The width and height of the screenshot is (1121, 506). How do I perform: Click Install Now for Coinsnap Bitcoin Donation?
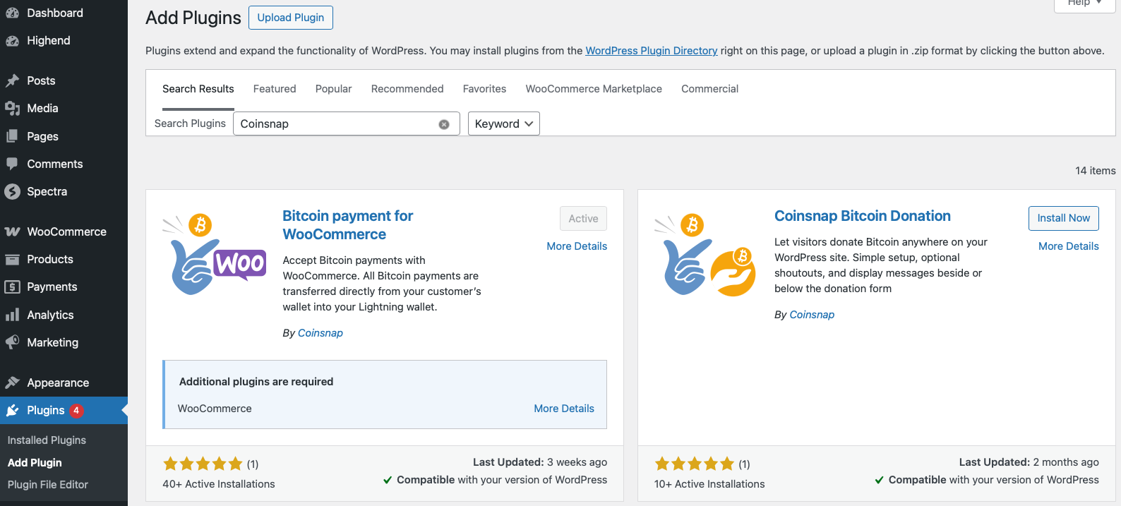tap(1063, 218)
